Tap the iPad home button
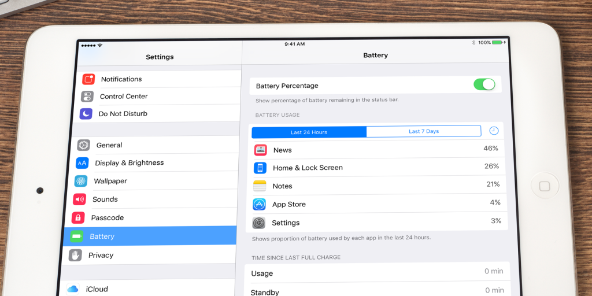Image resolution: width=592 pixels, height=296 pixels. click(x=545, y=186)
